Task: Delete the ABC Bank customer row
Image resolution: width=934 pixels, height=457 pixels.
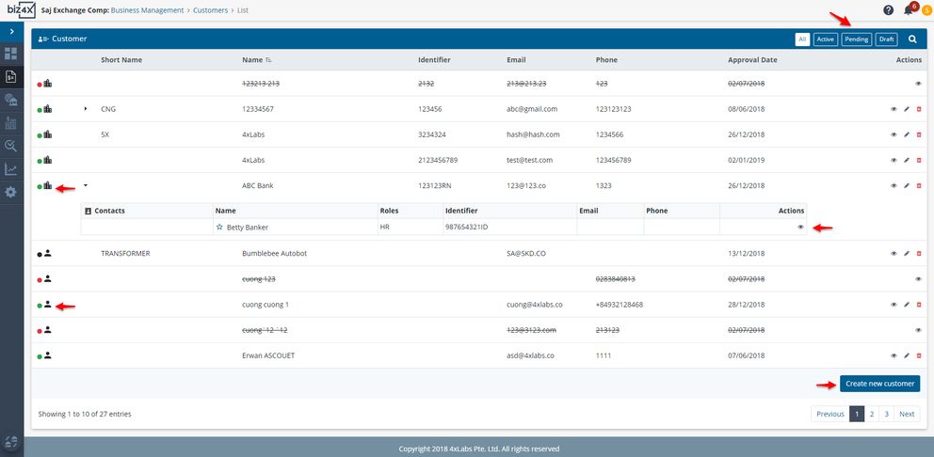Action: tap(919, 186)
